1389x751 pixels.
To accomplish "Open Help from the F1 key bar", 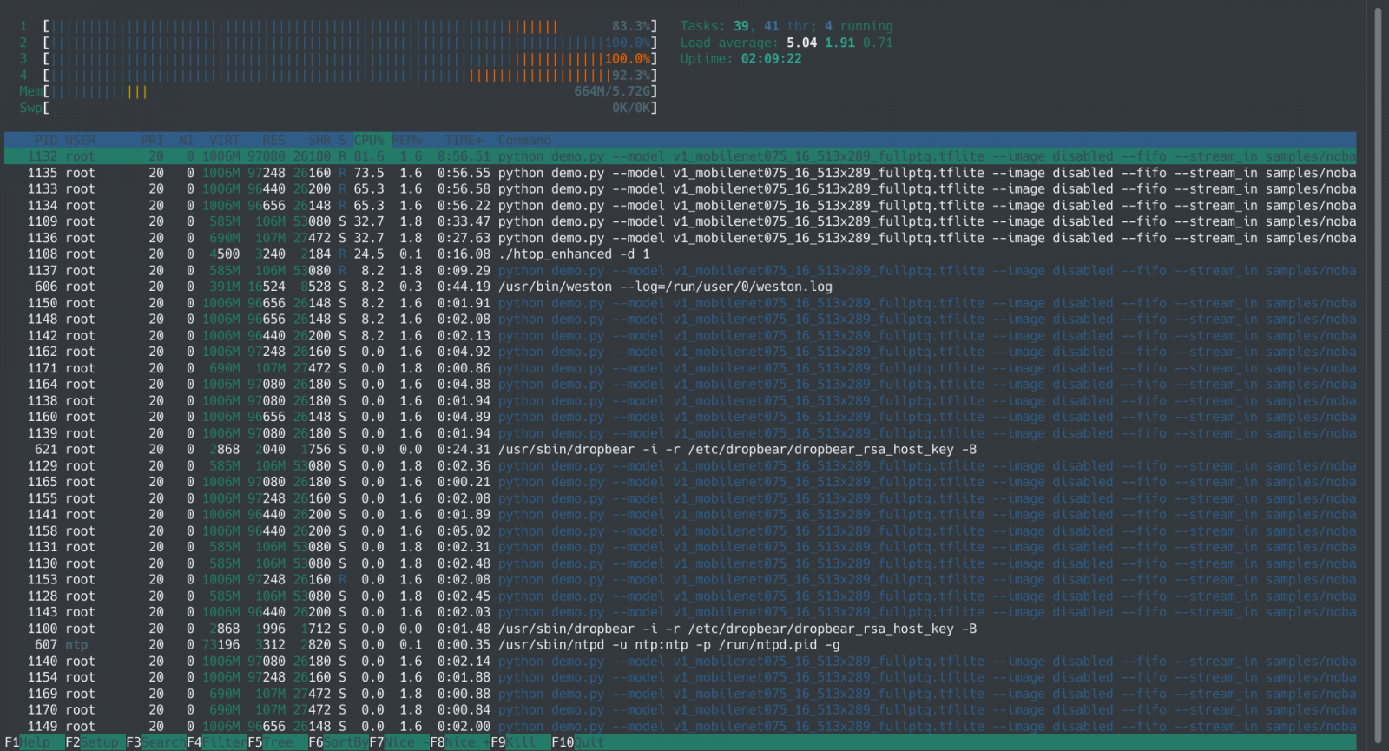I will (35, 742).
